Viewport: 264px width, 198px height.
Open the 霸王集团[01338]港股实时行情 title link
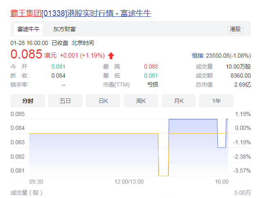pos(81,13)
